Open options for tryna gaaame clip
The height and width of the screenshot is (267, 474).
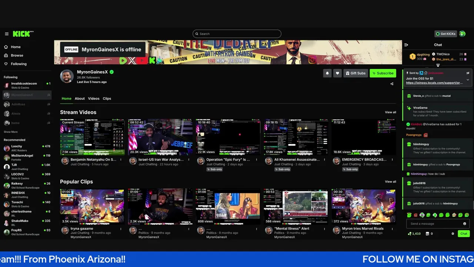click(x=121, y=229)
